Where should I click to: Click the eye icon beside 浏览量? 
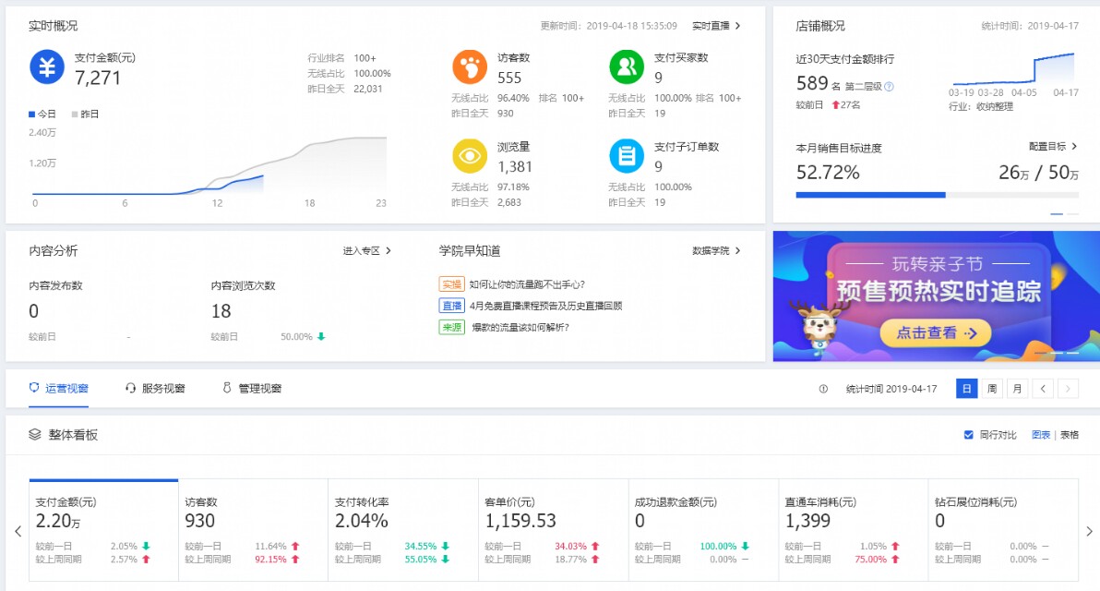click(469, 155)
